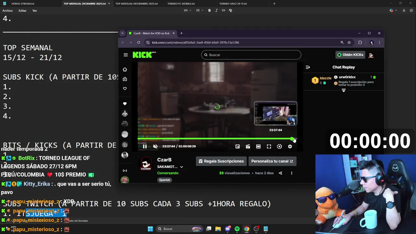Open Browse sidebar icon on Kick
Viewport: 416px width, 234px height.
click(x=125, y=79)
